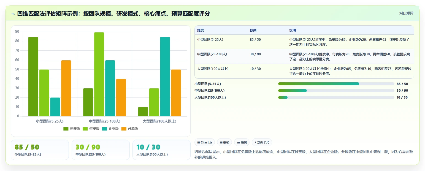Click the 10 / 30 value beside the progress bar
Viewport: 425px width, 171px height.
point(402,97)
